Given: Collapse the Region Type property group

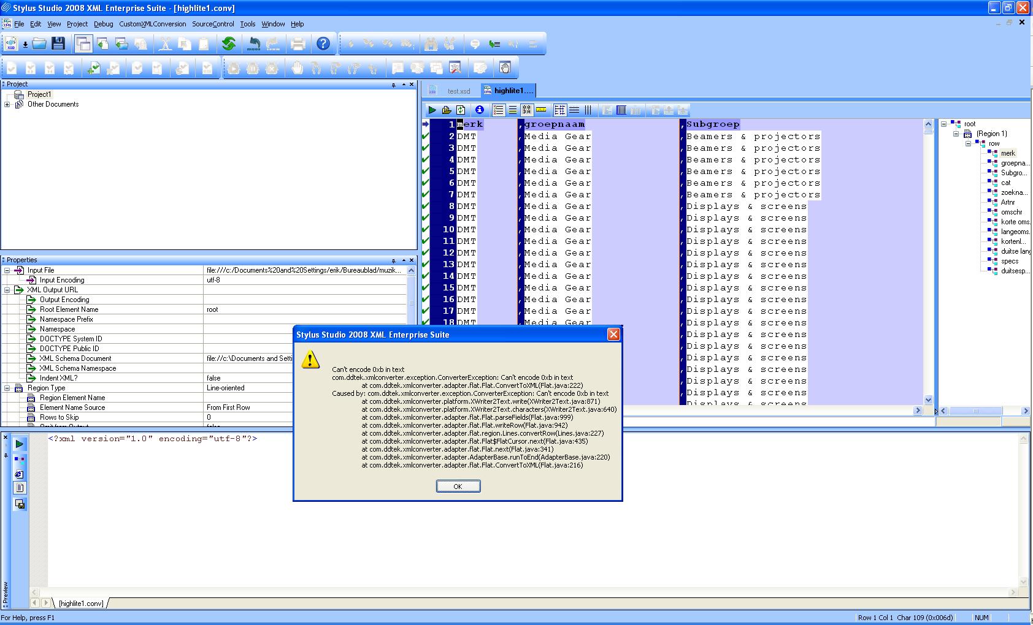Looking at the screenshot, I should [x=7, y=388].
